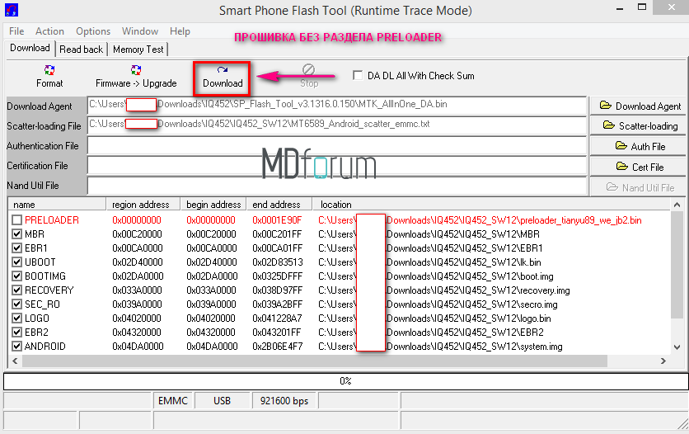This screenshot has width=689, height=434.
Task: Open the Options menu
Action: click(x=92, y=31)
